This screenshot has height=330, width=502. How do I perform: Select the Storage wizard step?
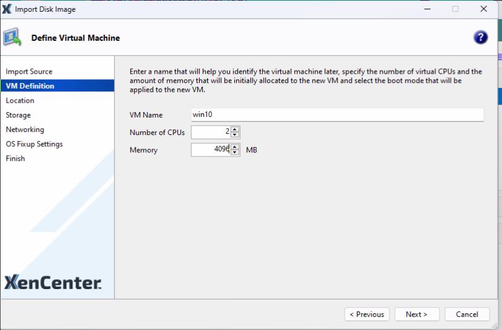(18, 115)
